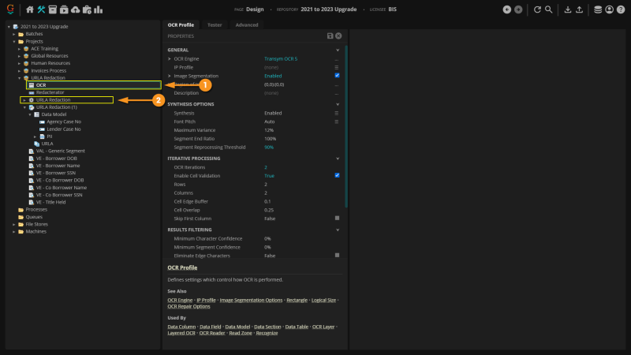Refresh the tree with the reload icon
This screenshot has height=355, width=631.
coord(537,9)
